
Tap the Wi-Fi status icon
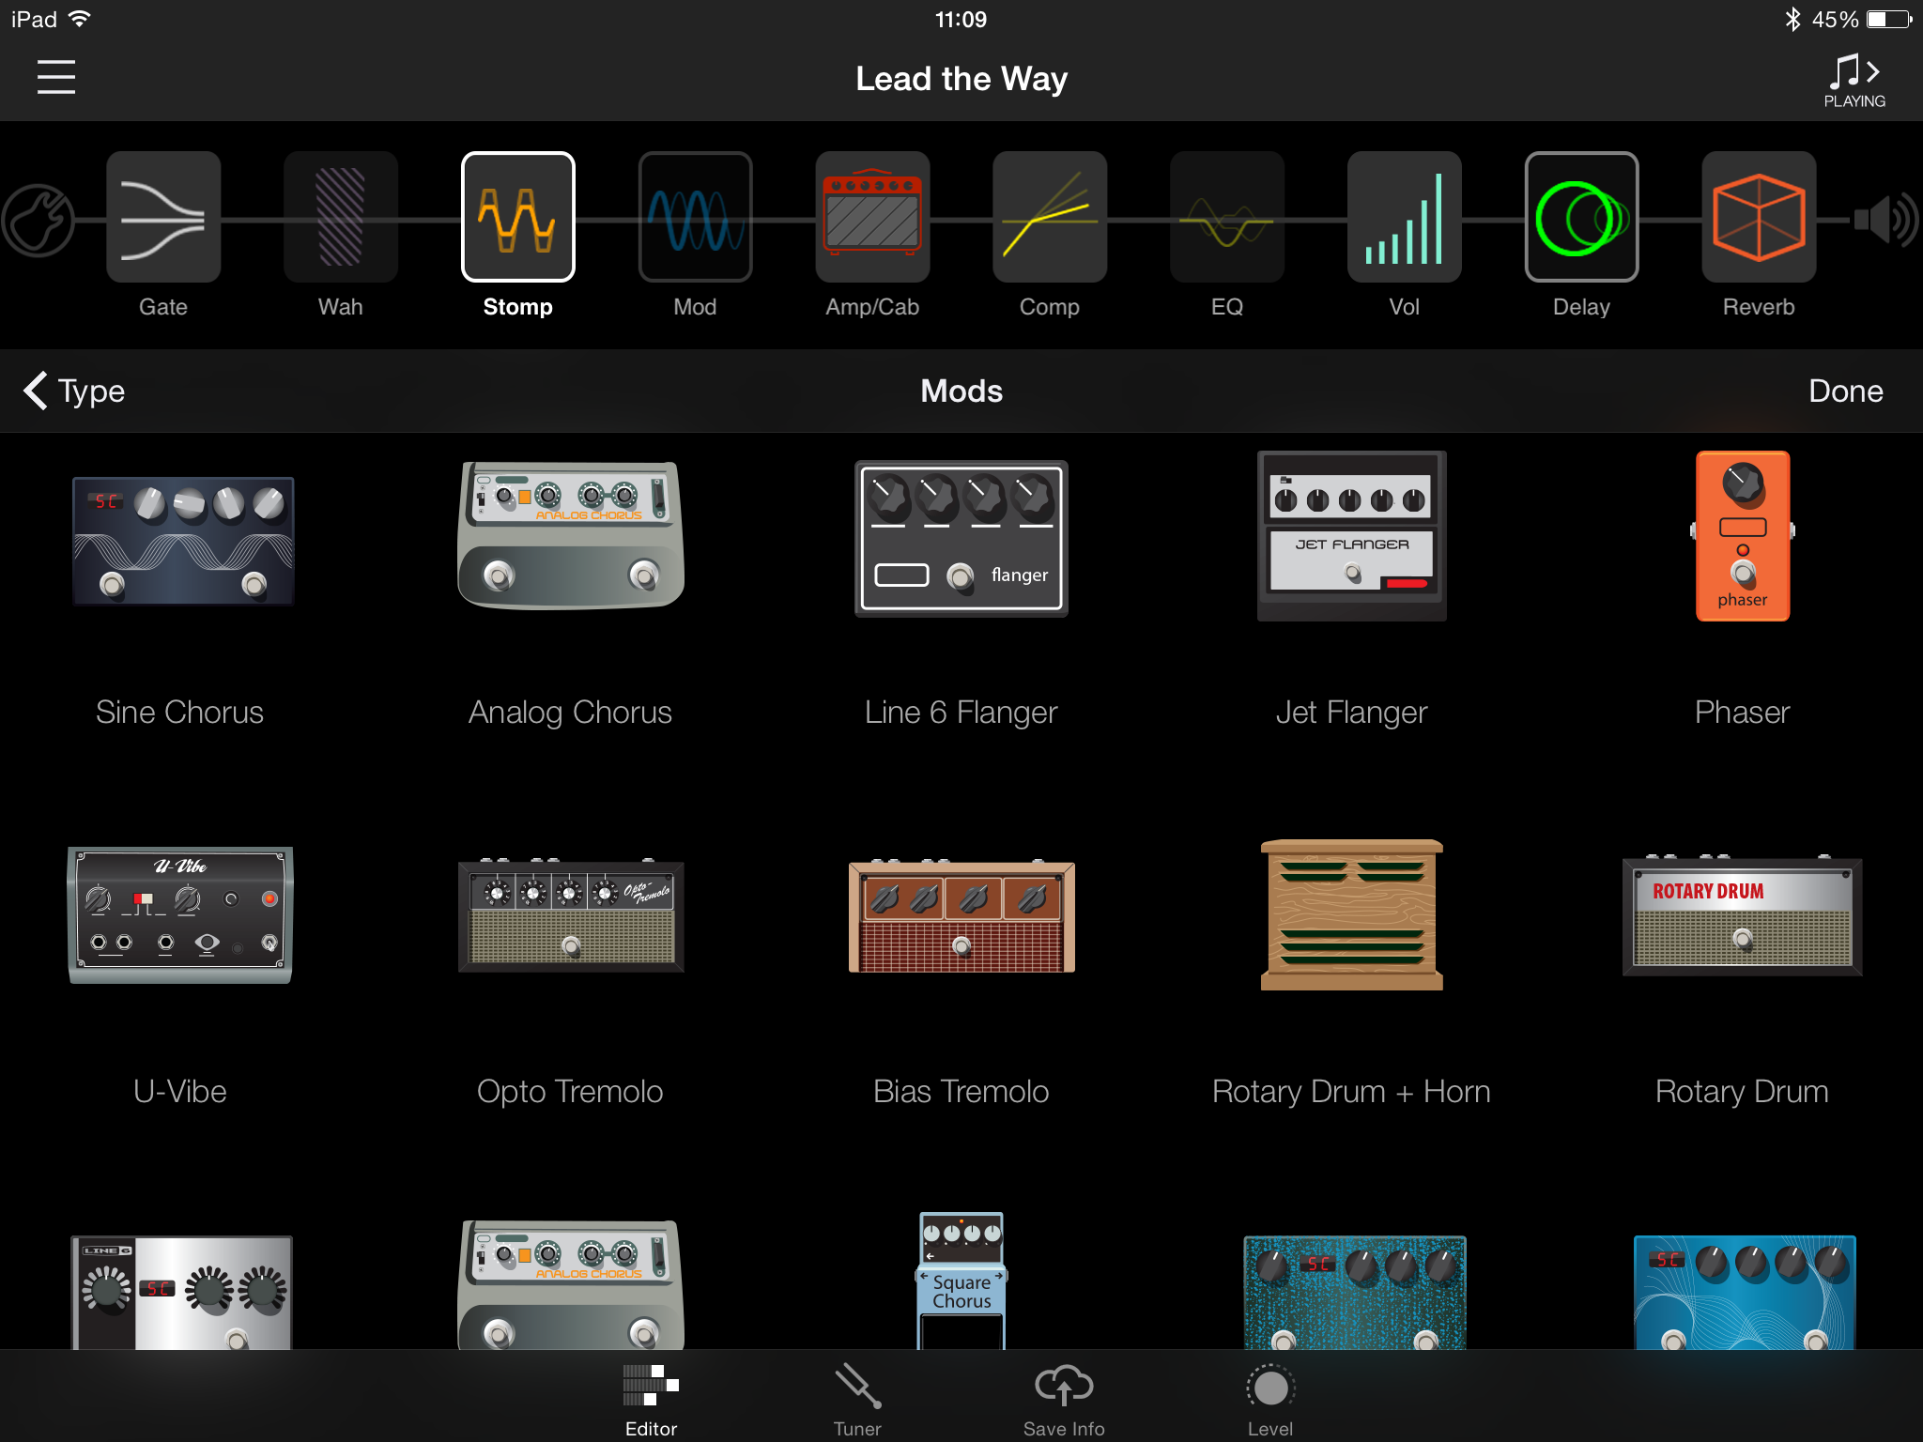coord(80,19)
